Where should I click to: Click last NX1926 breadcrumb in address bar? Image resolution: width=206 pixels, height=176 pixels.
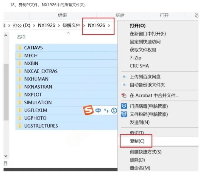[x=96, y=25]
